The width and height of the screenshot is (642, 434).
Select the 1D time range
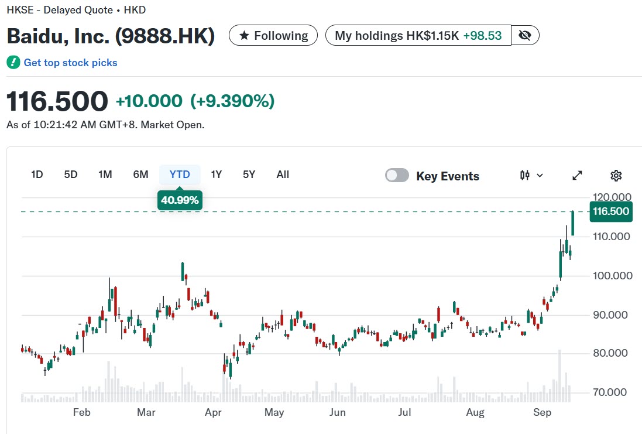point(37,175)
